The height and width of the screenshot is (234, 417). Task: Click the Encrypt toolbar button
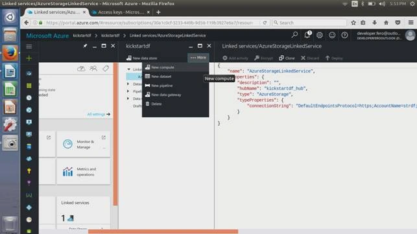click(x=263, y=58)
